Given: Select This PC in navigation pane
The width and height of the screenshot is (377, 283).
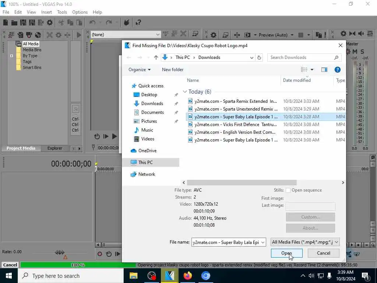Looking at the screenshot, I should pos(151,163).
